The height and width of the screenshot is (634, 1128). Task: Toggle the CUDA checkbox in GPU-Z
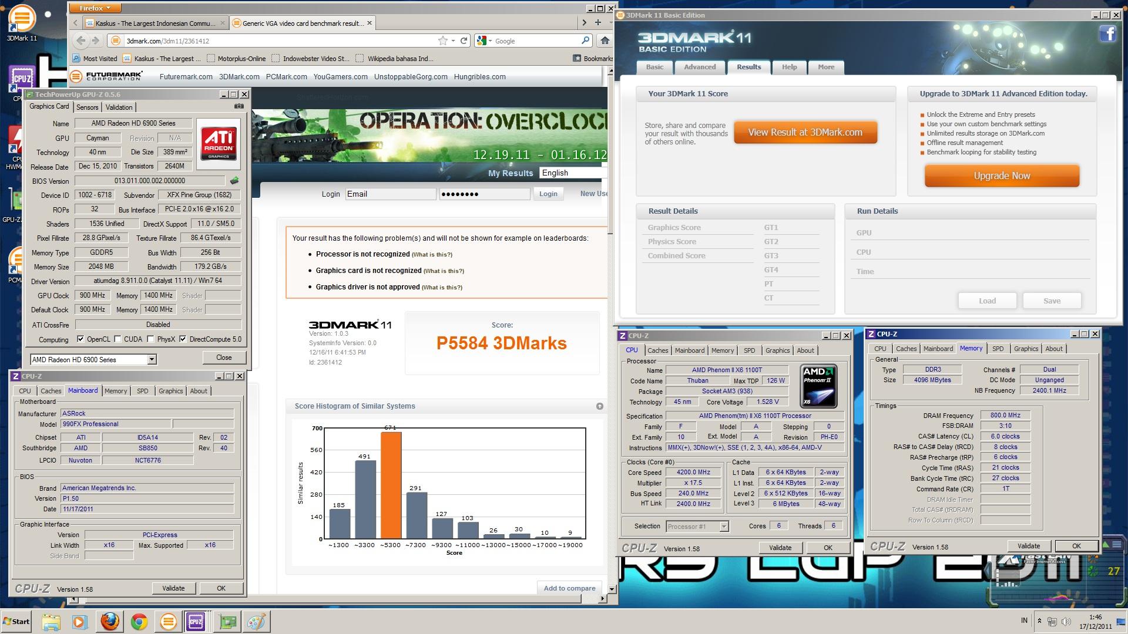tap(117, 339)
